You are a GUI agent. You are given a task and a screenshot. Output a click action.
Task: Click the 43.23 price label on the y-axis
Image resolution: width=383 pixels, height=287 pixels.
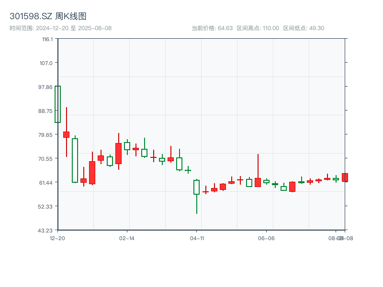pyautogui.click(x=46, y=230)
